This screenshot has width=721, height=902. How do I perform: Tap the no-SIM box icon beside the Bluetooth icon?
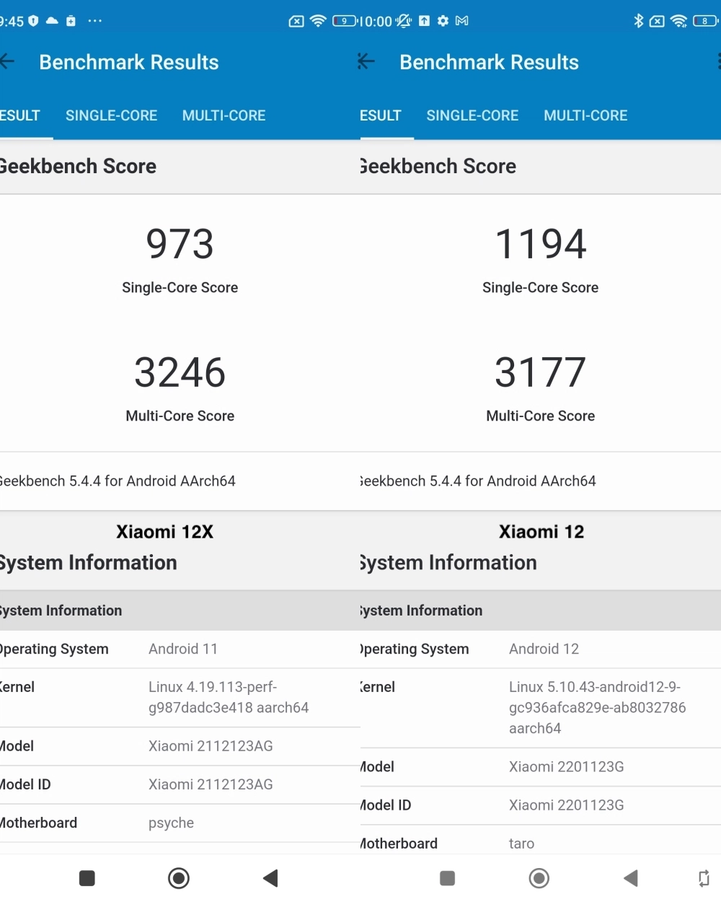[657, 21]
